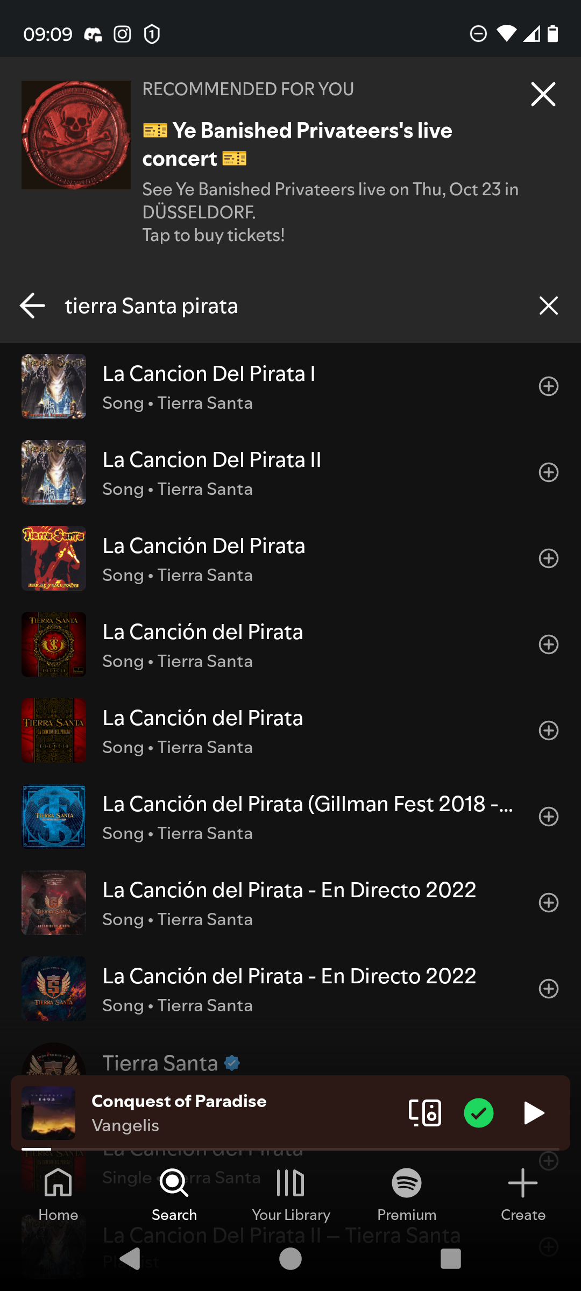The width and height of the screenshot is (581, 1291).
Task: Add the Gillman Fest 2018 song to library
Action: point(548,817)
